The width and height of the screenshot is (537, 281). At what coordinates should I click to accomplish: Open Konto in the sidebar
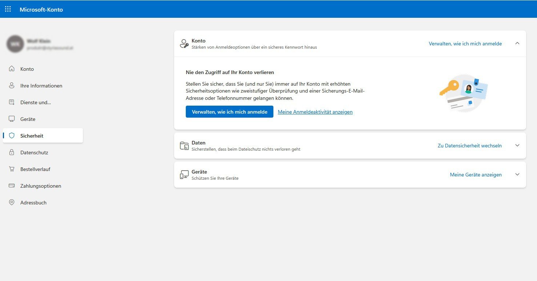click(43, 69)
